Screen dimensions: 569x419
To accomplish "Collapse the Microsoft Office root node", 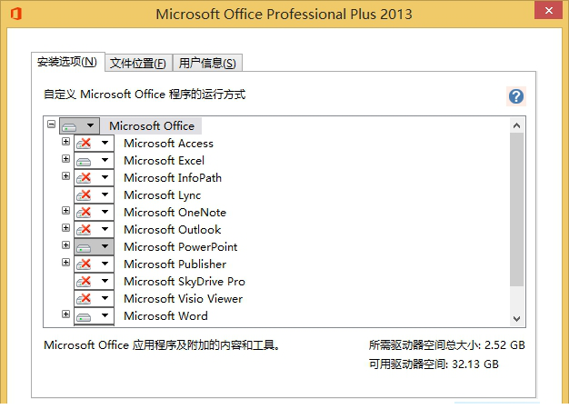I will point(52,125).
